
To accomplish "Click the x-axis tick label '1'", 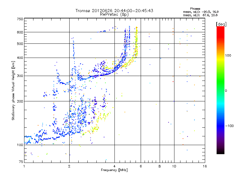I will tap(24, 166).
